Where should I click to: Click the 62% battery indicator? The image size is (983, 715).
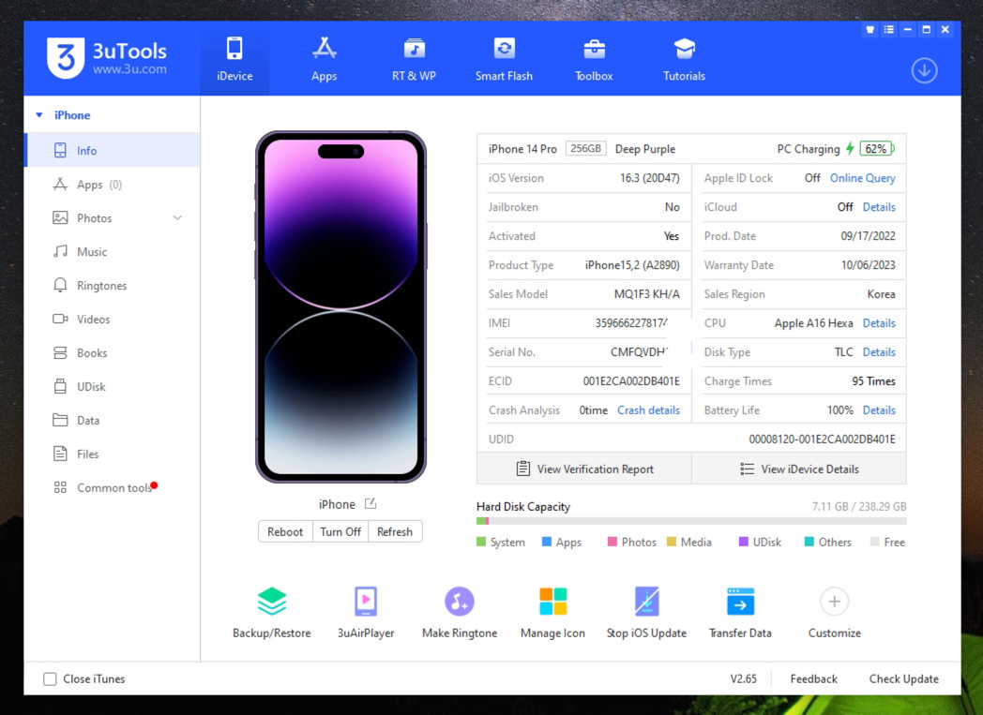pyautogui.click(x=877, y=149)
